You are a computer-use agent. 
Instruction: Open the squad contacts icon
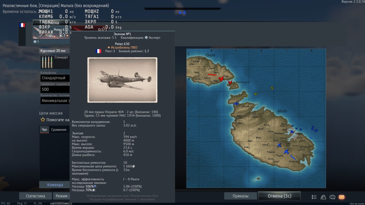pyautogui.click(x=323, y=197)
